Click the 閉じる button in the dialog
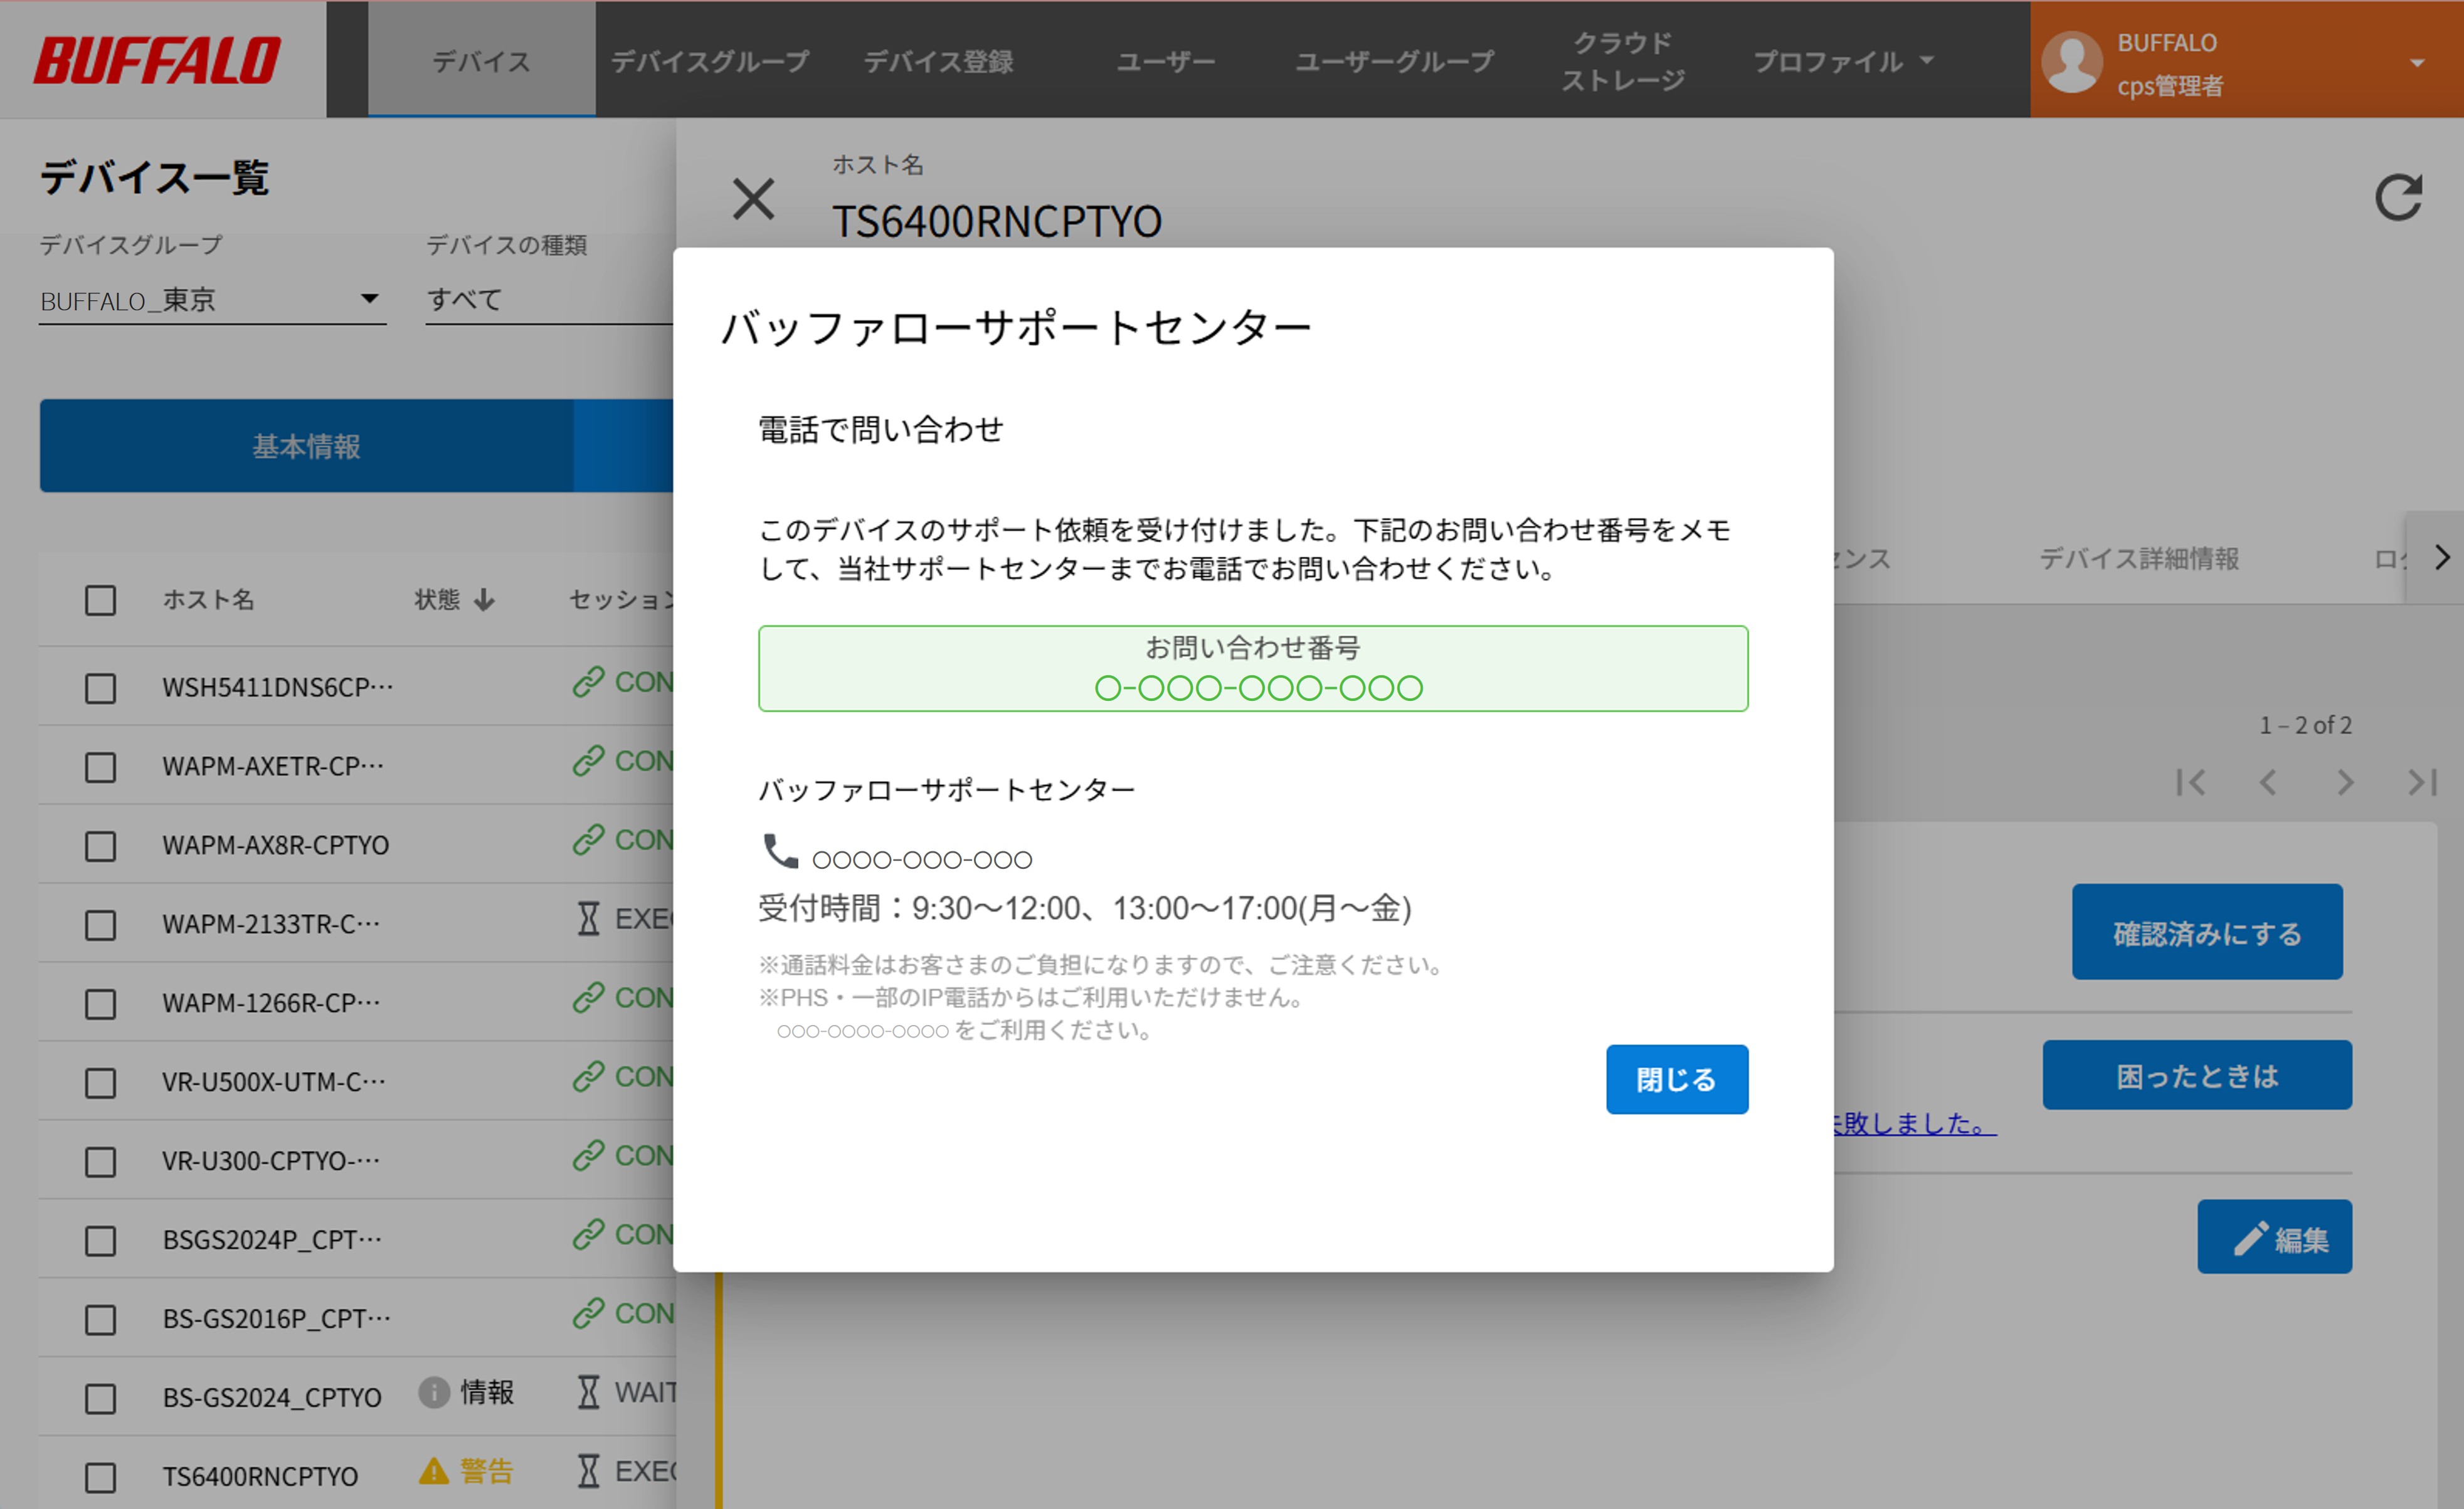The image size is (2464, 1509). click(1677, 1080)
